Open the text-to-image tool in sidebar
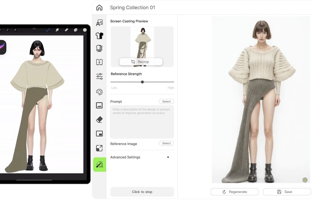The image size is (312, 208). click(99, 23)
